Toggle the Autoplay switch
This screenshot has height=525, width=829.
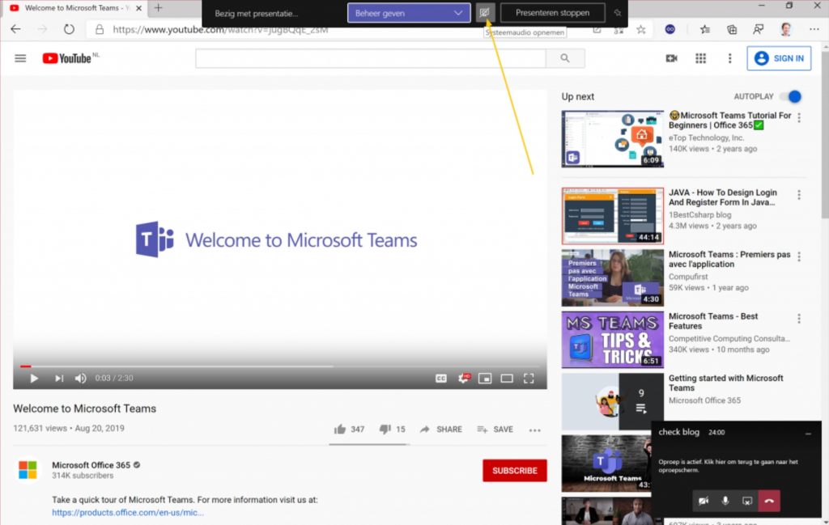tap(790, 96)
